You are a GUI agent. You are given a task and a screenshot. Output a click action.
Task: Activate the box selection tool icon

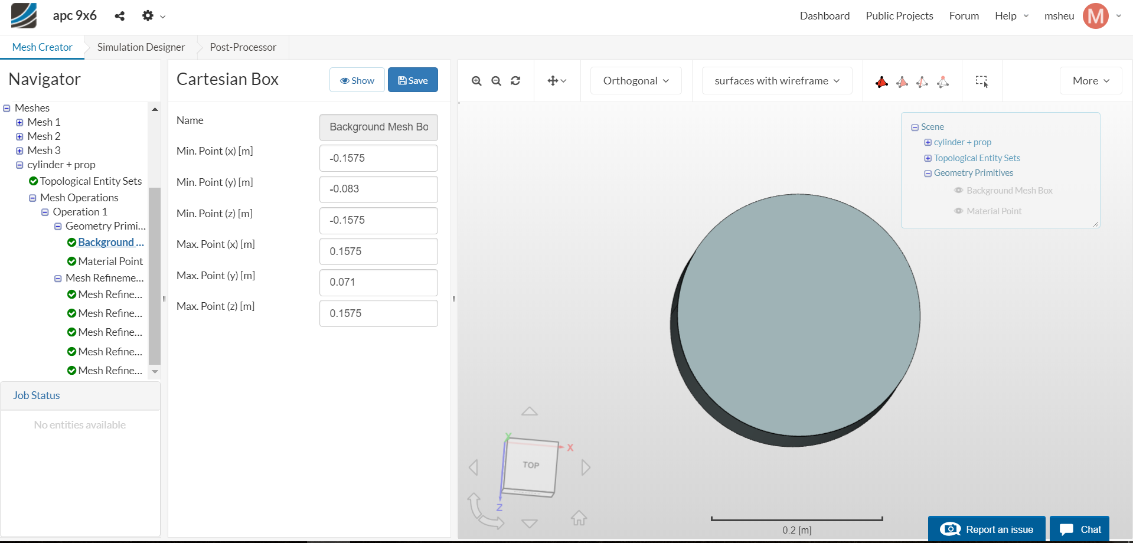pos(981,81)
